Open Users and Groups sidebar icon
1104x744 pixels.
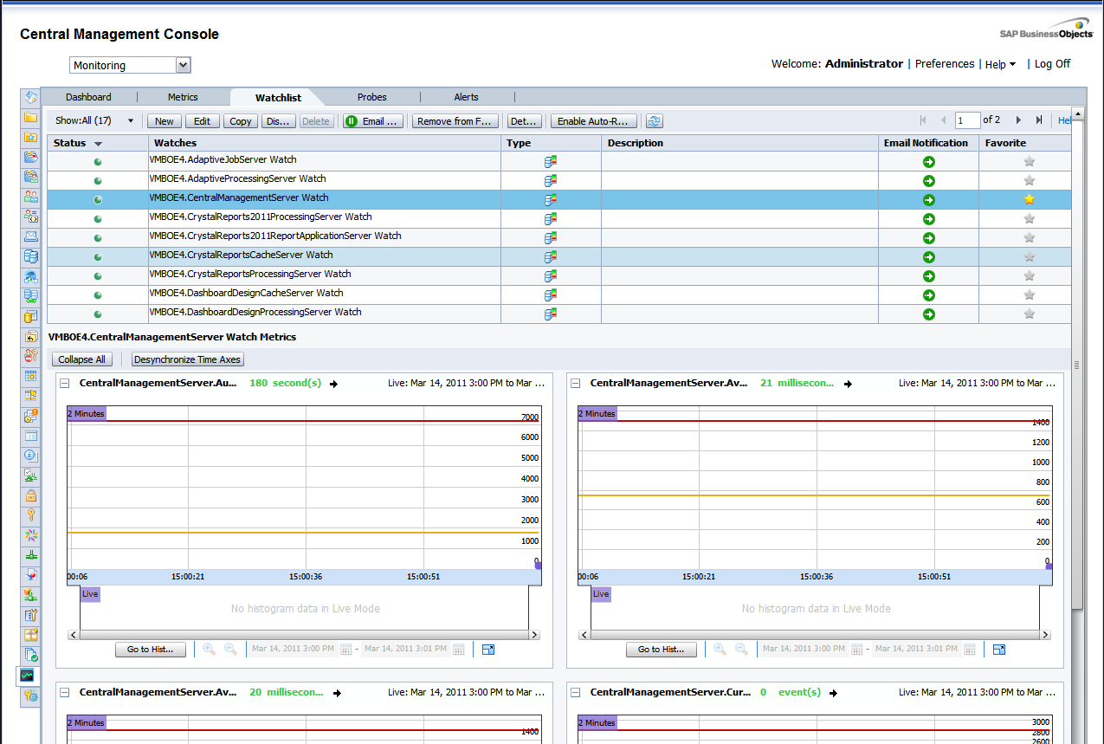point(30,197)
